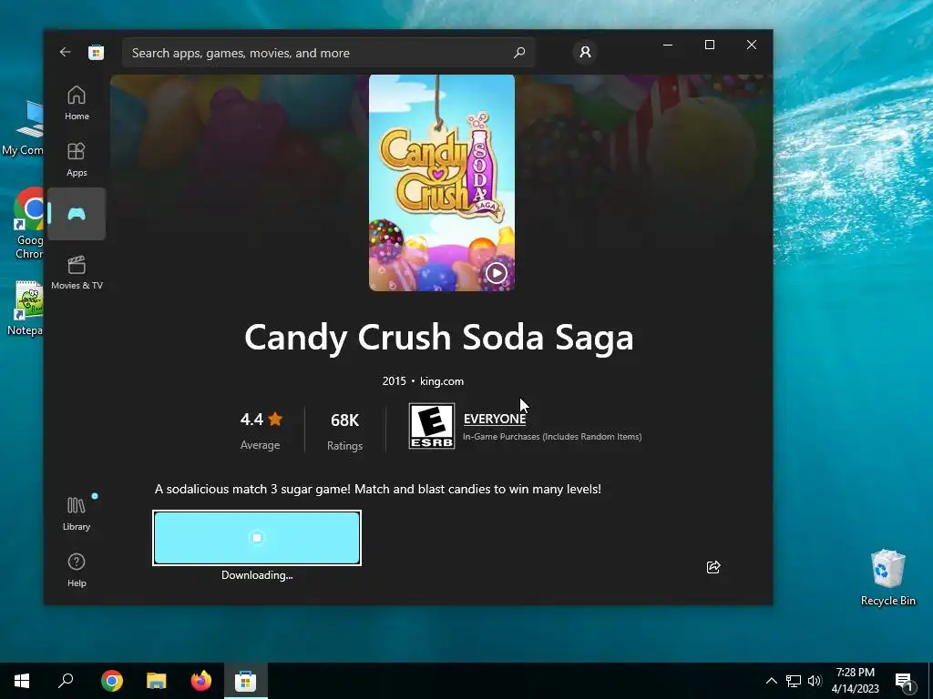Click the Candy Crush Soda Saga cover art
The image size is (933, 699).
[x=442, y=182]
